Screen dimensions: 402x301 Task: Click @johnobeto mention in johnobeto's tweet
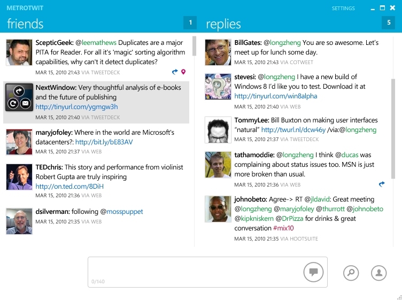point(365,209)
